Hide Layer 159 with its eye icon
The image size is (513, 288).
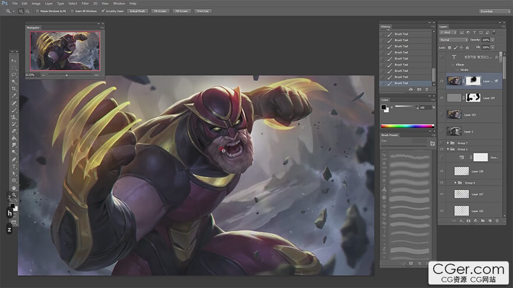(441, 98)
